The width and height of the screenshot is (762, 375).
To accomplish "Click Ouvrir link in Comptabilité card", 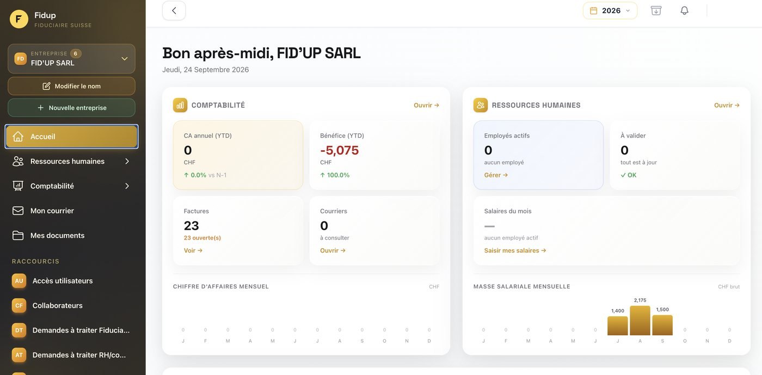I will [x=426, y=106].
